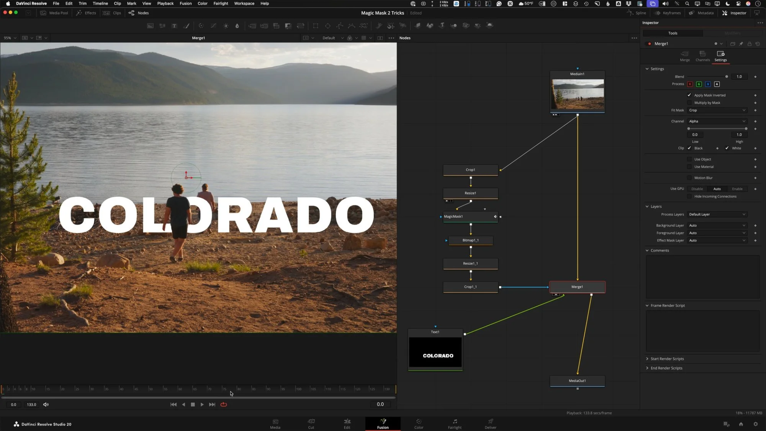This screenshot has height=431, width=766.
Task: Open the Keyframes panel
Action: point(668,13)
